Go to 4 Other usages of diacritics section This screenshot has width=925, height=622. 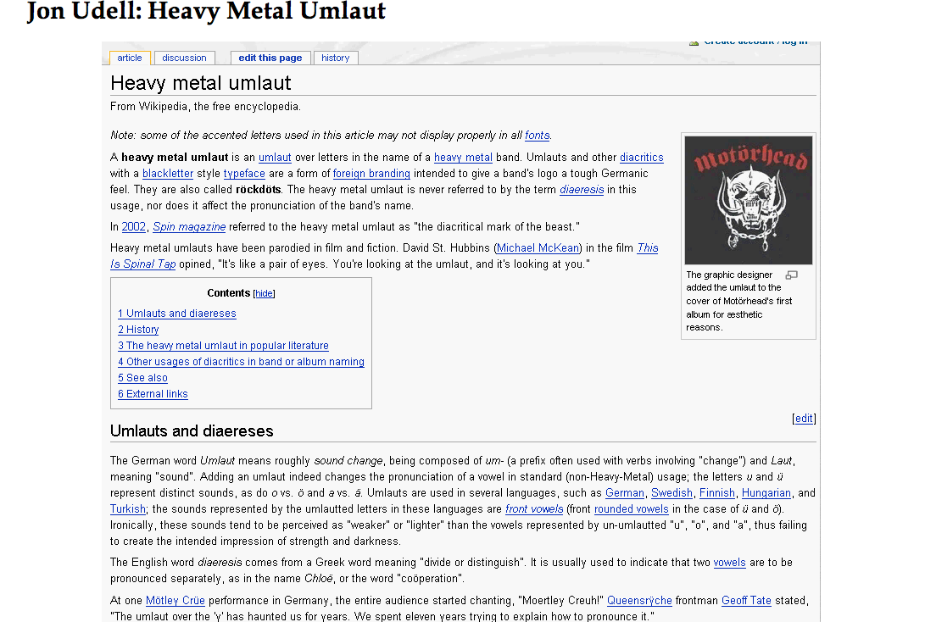241,362
